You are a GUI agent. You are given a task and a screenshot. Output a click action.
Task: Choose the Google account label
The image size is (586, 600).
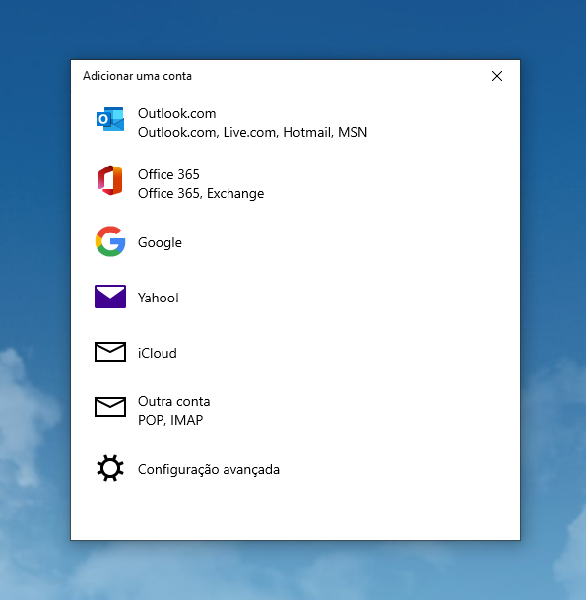point(160,242)
